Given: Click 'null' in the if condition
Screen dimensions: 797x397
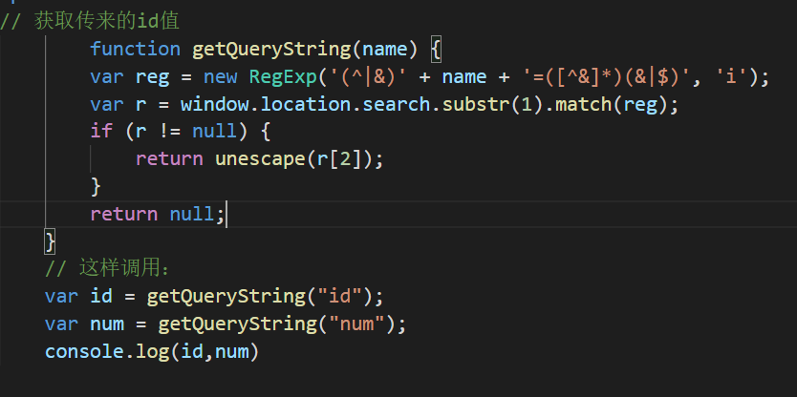Looking at the screenshot, I should [x=214, y=132].
